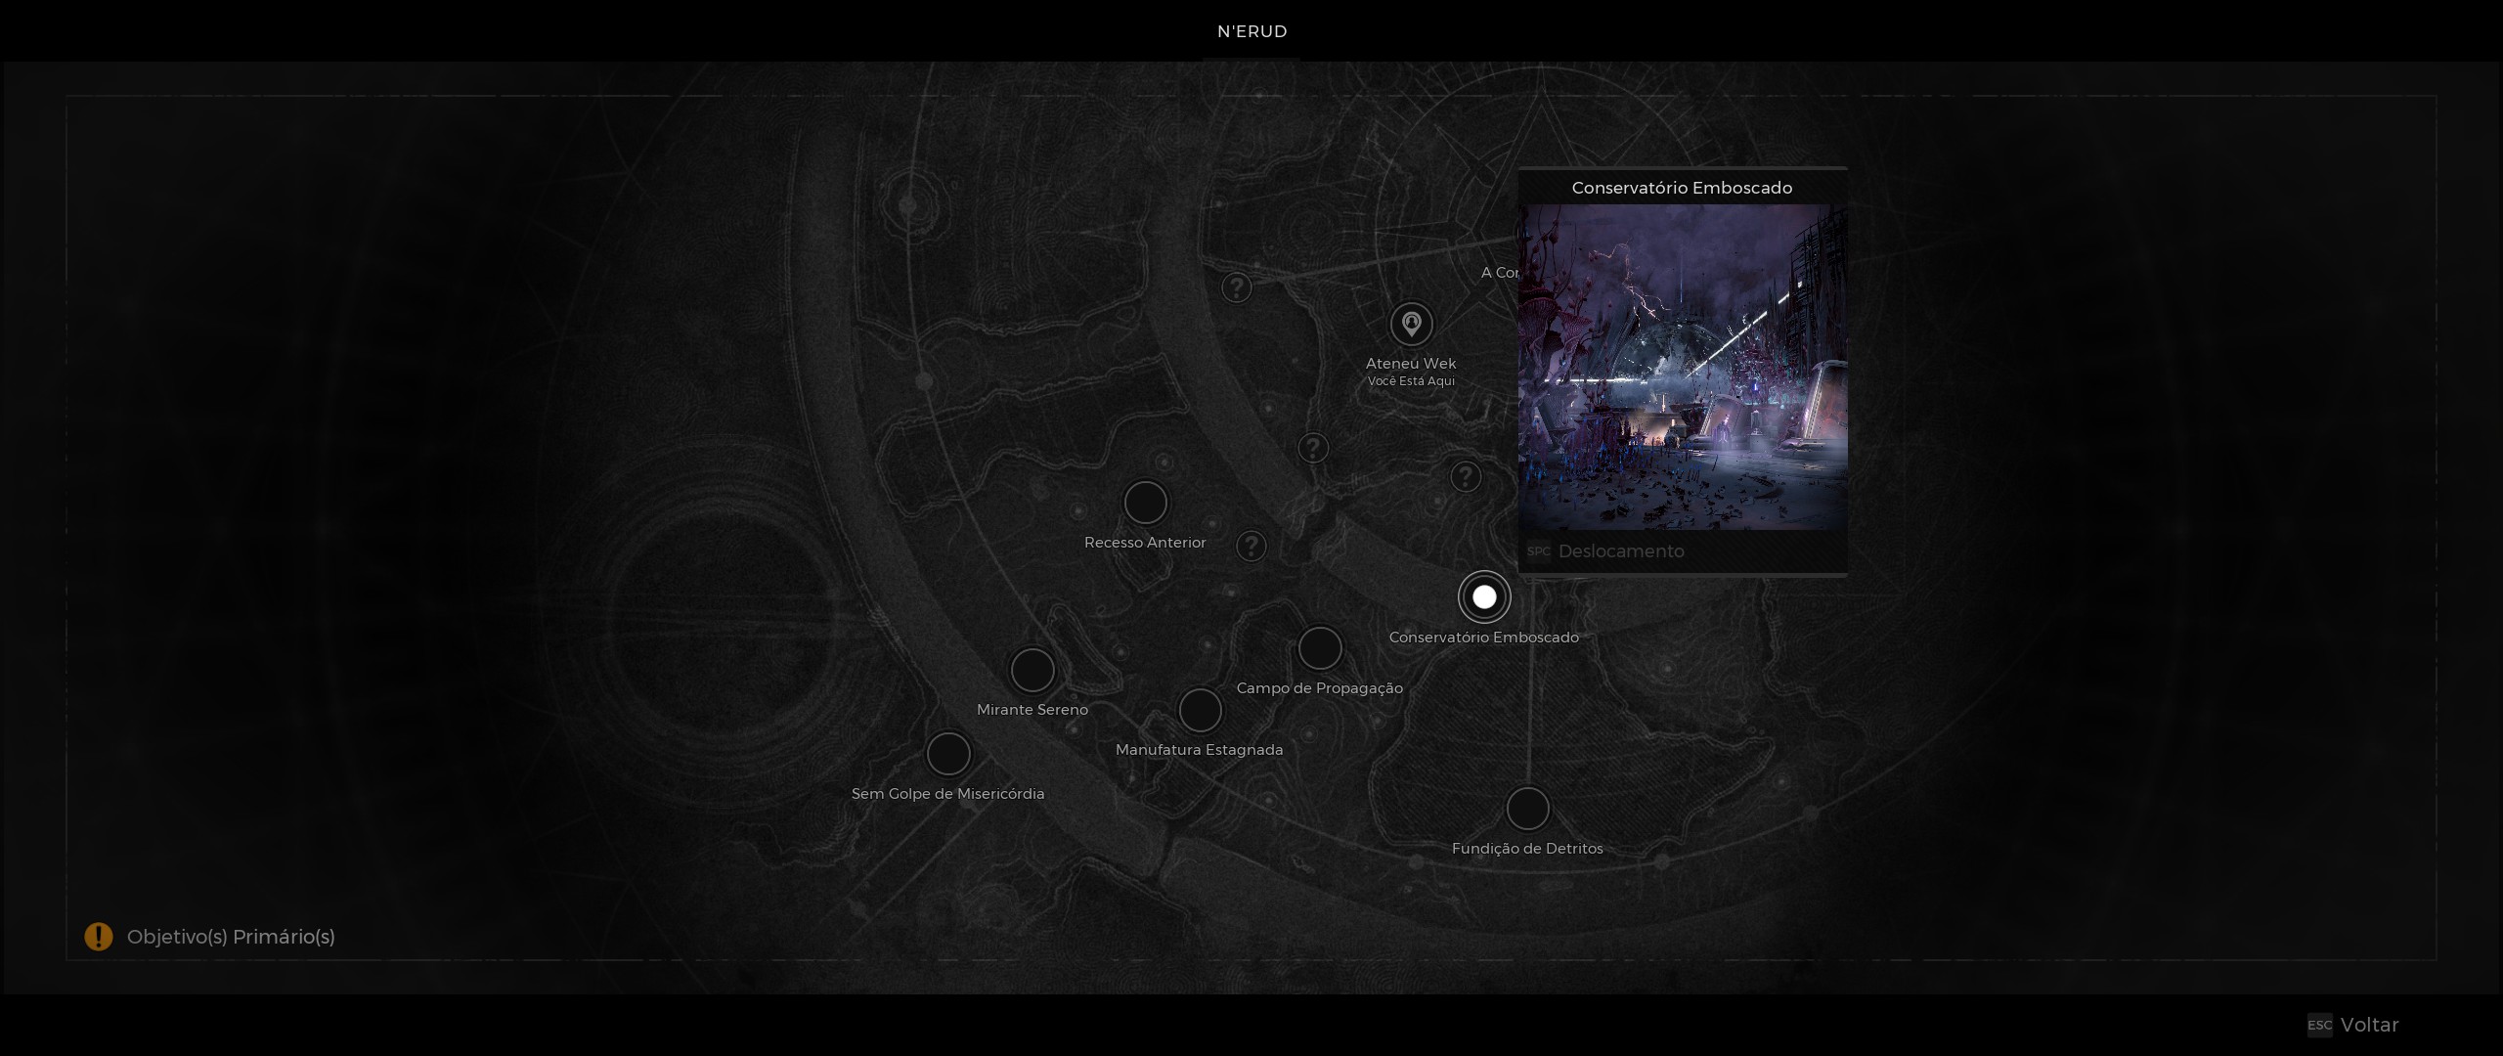Click the Sem Golpe de Misericórdia label
Viewport: 2503px width, 1056px height.
[947, 794]
